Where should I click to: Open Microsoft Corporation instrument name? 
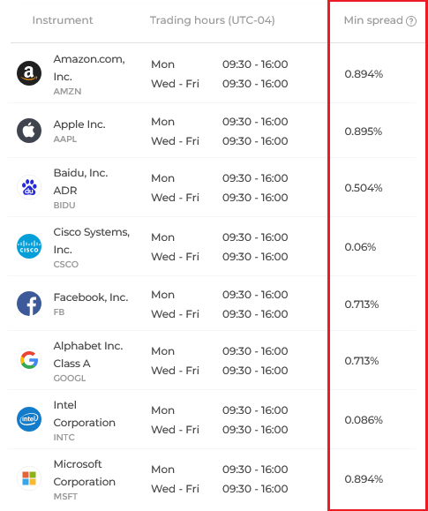(85, 472)
